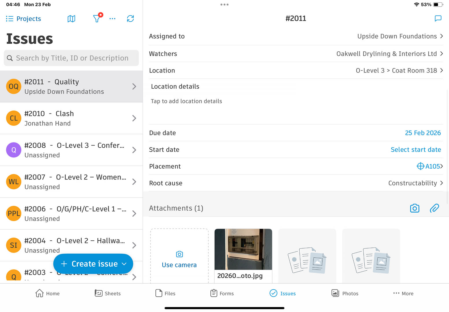Image resolution: width=449 pixels, height=312 pixels.
Task: Tap the battery indicator in status bar
Action: pyautogui.click(x=438, y=5)
